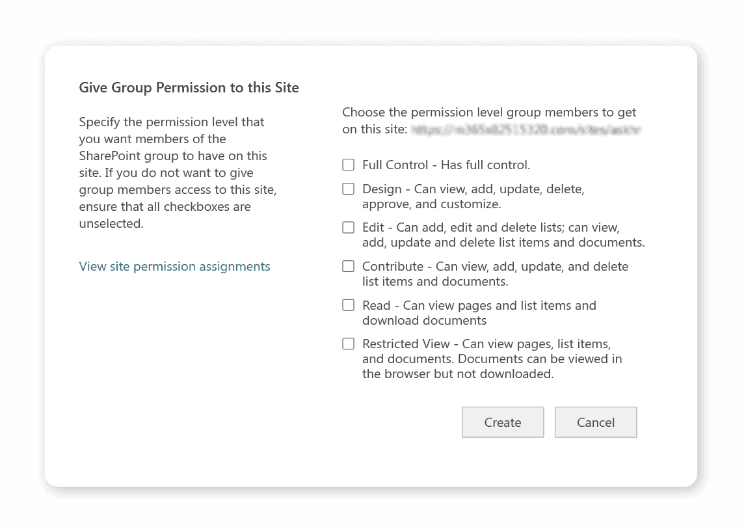Select the Contribute permission checkbox
746x529 pixels.
(348, 266)
